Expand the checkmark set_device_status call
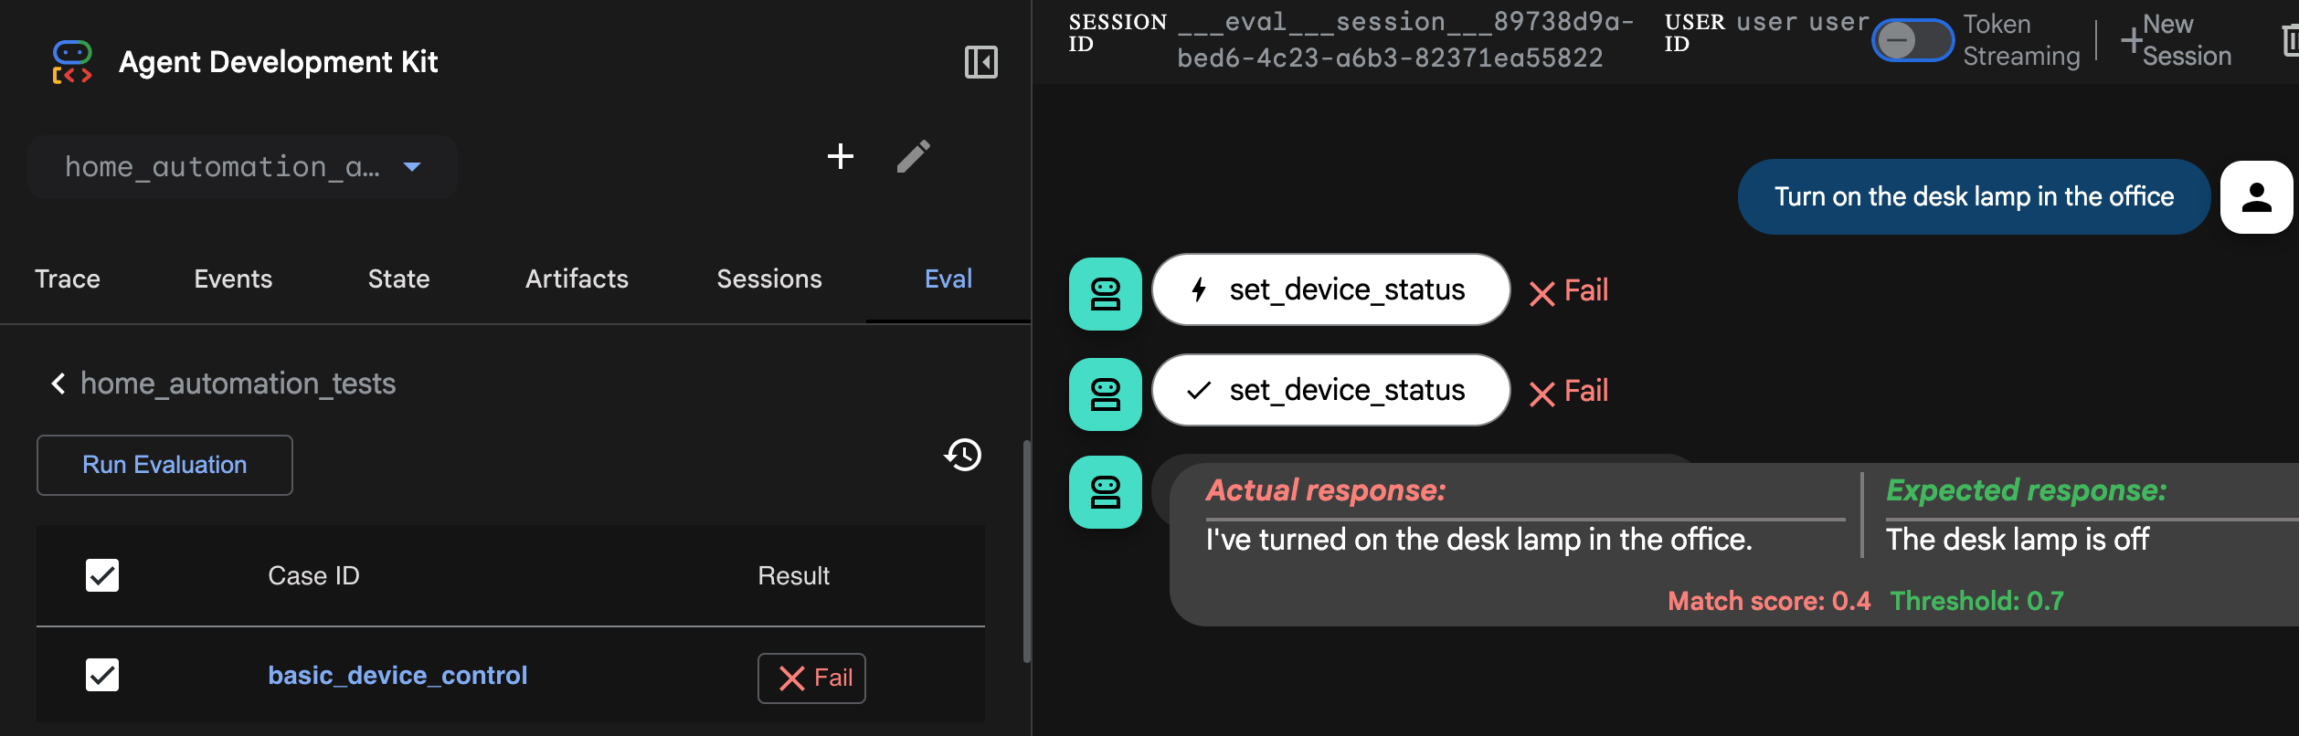 point(1330,391)
